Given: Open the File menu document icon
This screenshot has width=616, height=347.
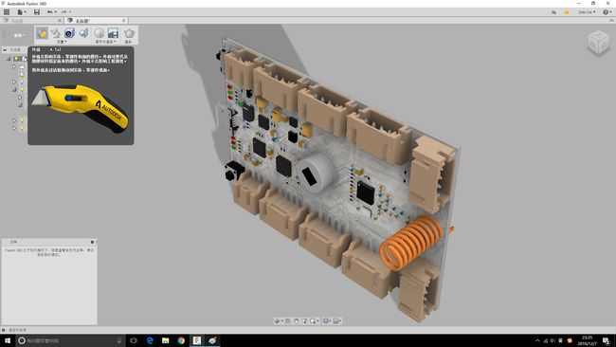Looking at the screenshot, I should point(20,12).
